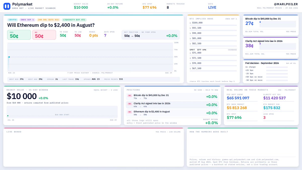Screen dimensions: 302x170
Task: Click the Best Bid 37¢ value
Action: click(x=22, y=79)
